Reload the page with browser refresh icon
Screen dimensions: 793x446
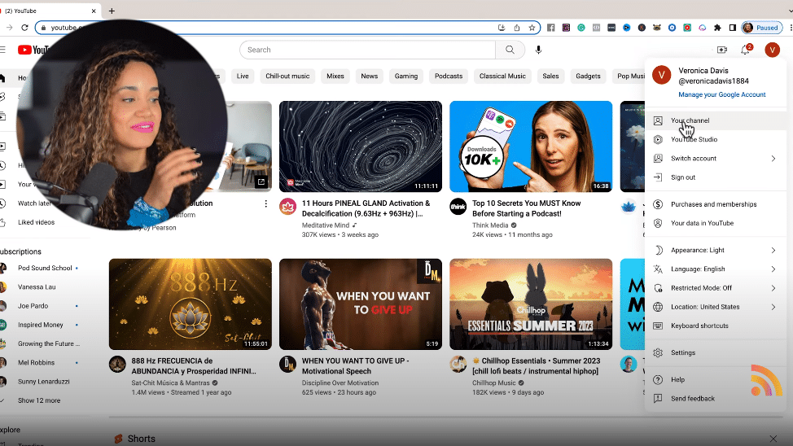point(24,28)
